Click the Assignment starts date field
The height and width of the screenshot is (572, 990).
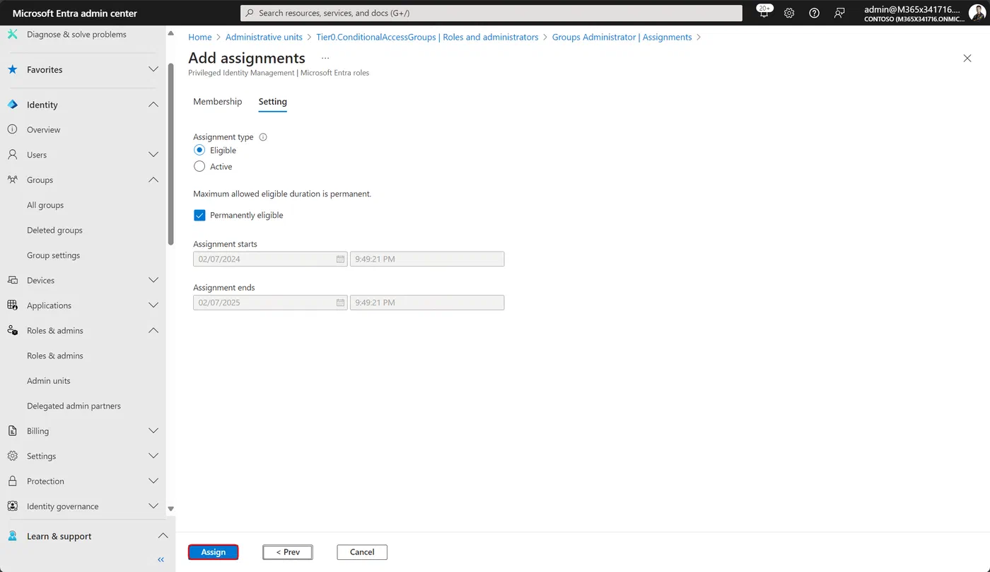click(x=270, y=259)
